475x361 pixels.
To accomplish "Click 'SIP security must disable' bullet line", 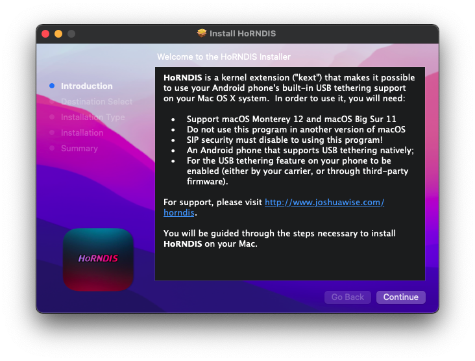I will click(x=284, y=140).
